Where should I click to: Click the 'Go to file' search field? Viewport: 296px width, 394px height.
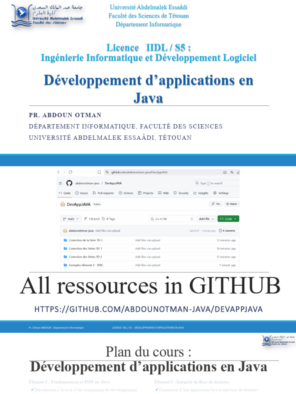coord(172,219)
